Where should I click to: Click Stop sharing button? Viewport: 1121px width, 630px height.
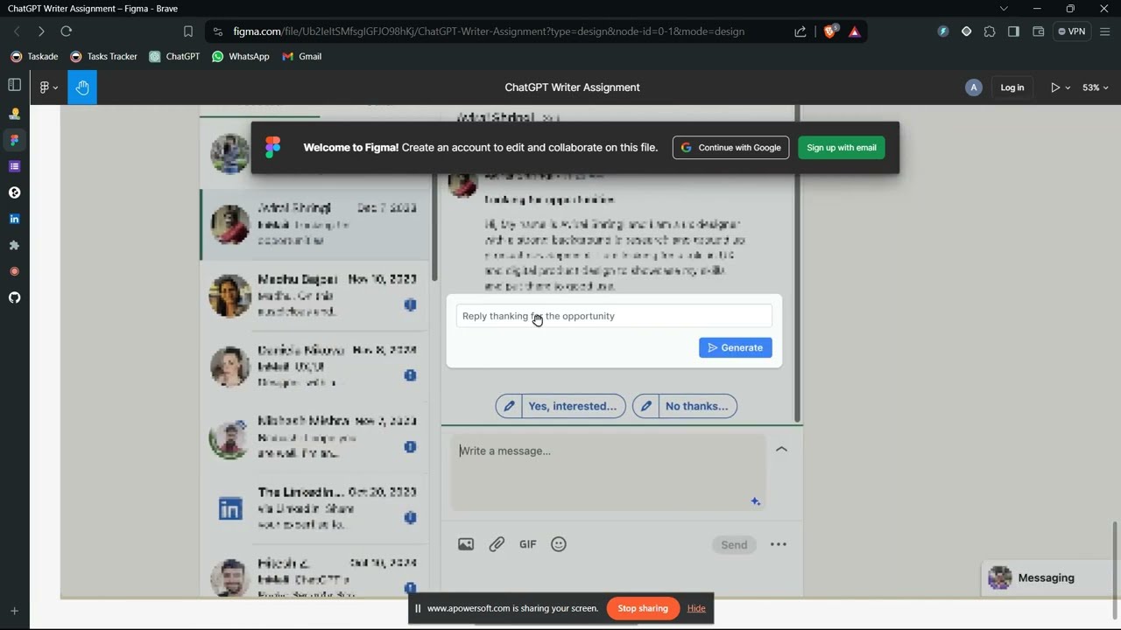point(643,608)
